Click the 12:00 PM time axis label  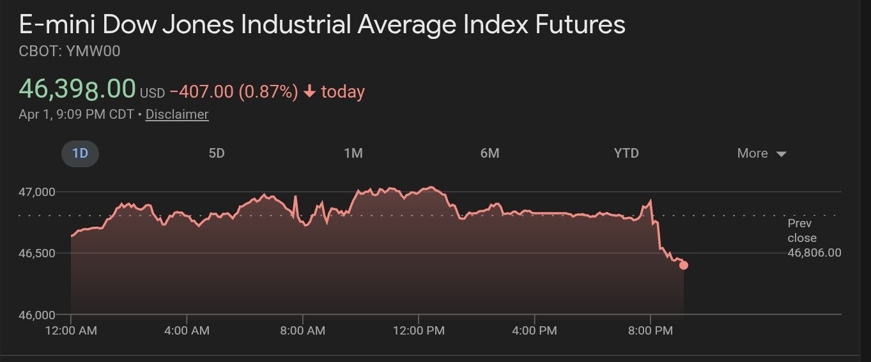(418, 331)
